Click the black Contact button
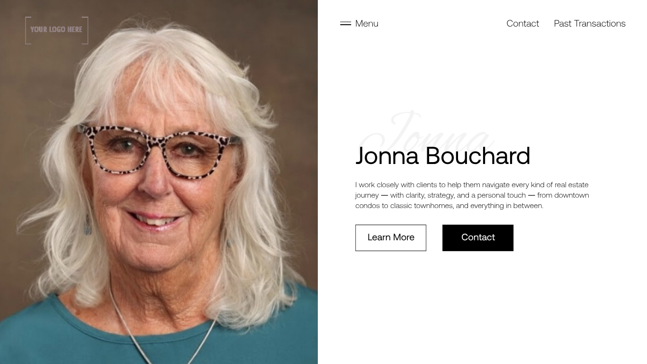 pos(478,238)
